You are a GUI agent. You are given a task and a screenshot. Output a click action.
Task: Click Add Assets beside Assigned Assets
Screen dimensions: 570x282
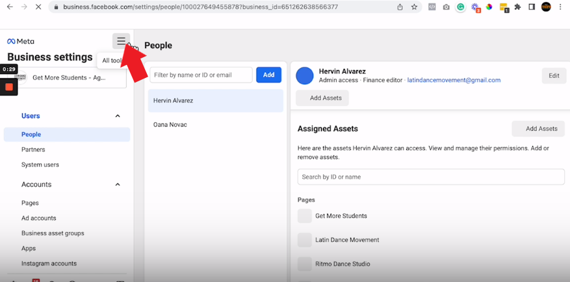tap(538, 129)
